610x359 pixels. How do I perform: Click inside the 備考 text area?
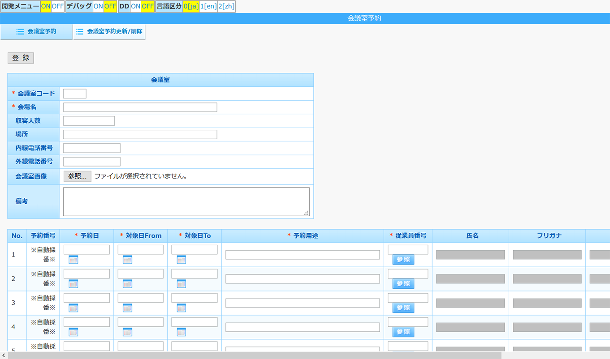coord(186,201)
